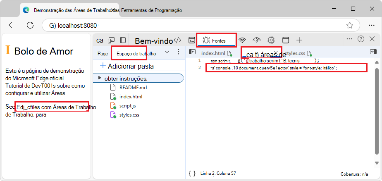Toggle the DevTools activity bar dock icon
The height and width of the screenshot is (181, 382).
(123, 40)
